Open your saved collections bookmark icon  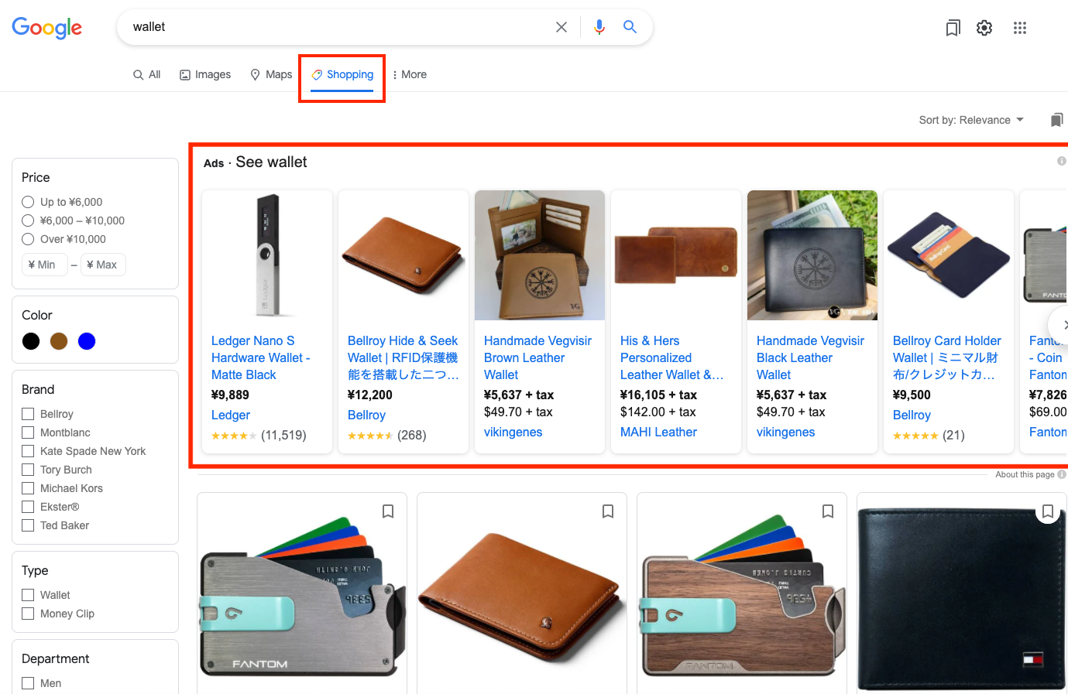(x=953, y=27)
